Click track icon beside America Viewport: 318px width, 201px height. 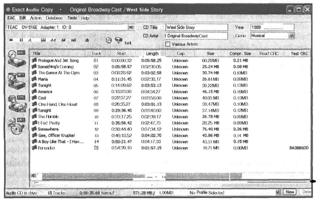click(x=34, y=92)
